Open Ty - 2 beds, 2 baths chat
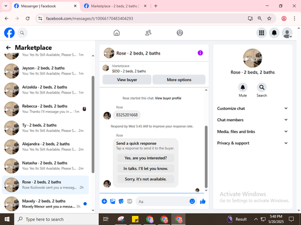Image resolution: width=301 pixels, height=225 pixels. pyautogui.click(x=45, y=128)
